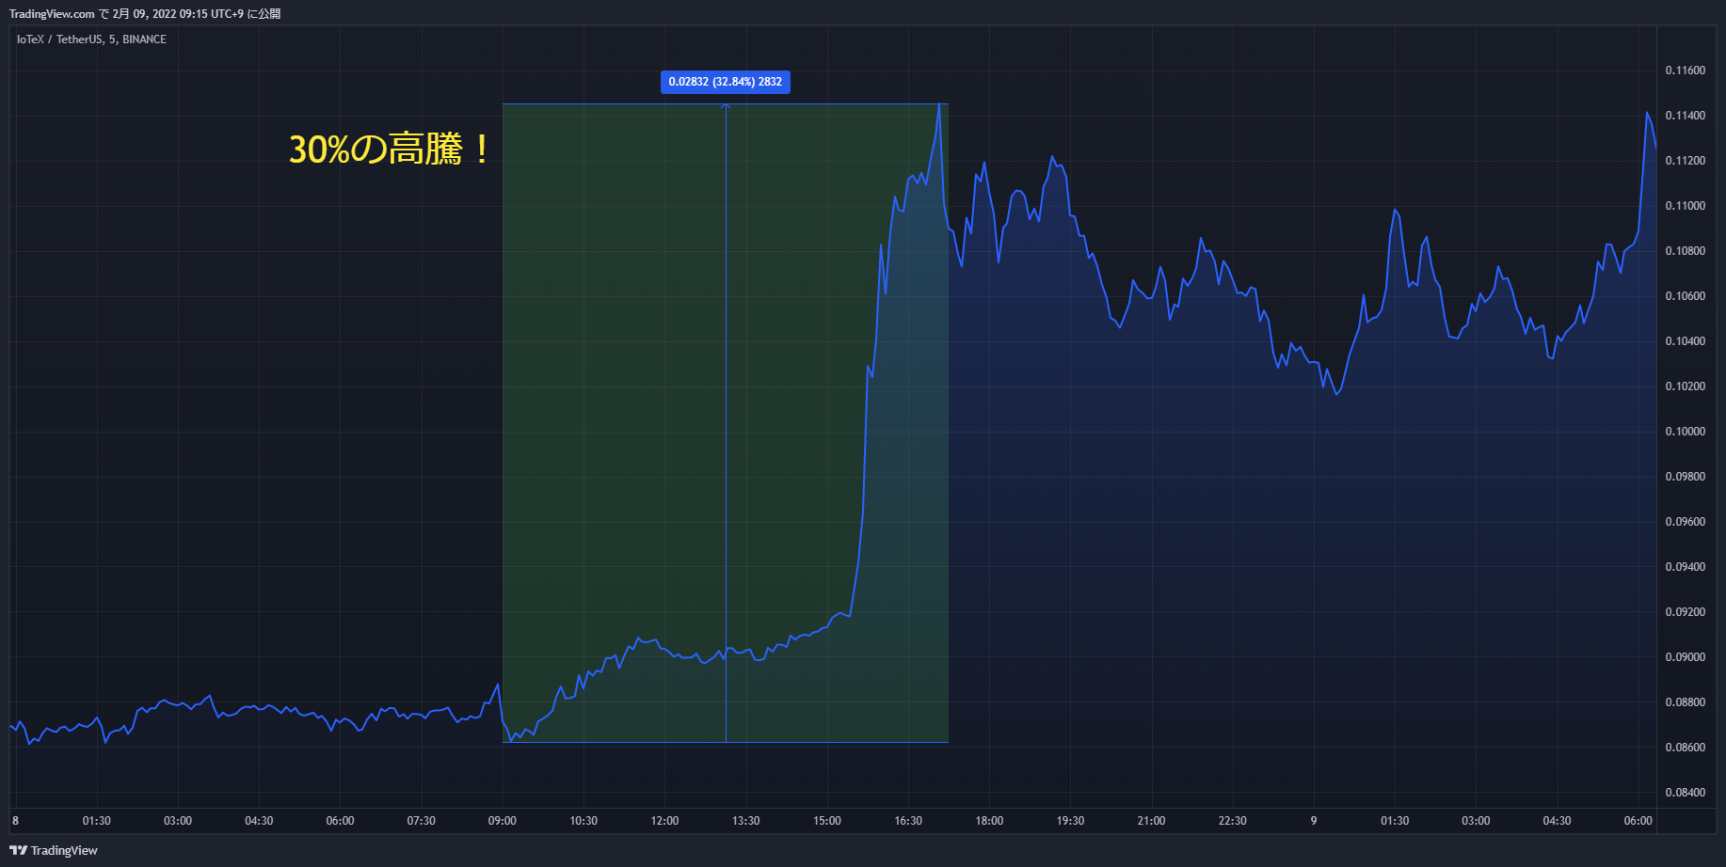
Task: Click the 0.09800 price axis label
Action: [1685, 477]
